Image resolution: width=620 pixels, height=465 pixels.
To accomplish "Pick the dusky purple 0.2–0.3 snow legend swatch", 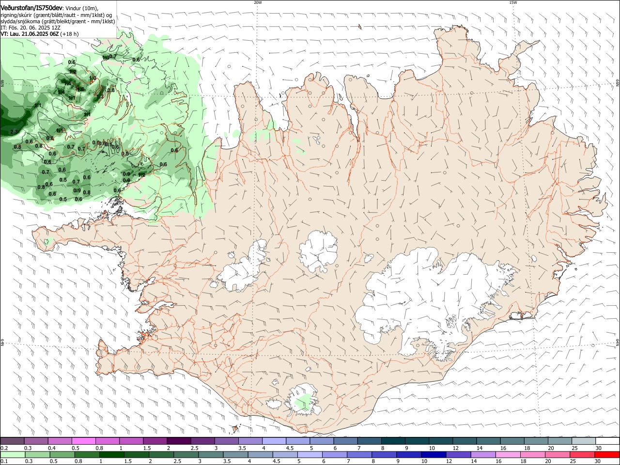I will [x=13, y=441].
